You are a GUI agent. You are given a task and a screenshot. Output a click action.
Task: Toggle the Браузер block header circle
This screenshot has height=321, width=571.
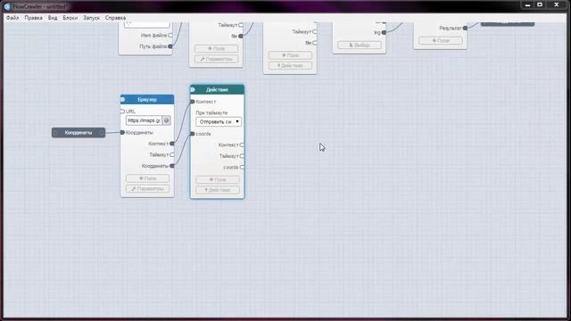123,99
